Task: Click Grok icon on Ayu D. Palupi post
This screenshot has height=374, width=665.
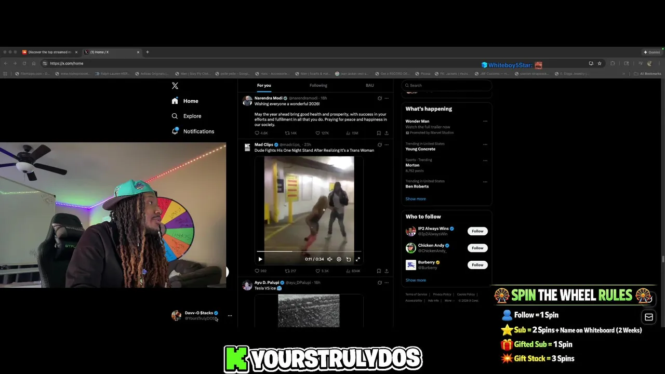Action: [379, 283]
